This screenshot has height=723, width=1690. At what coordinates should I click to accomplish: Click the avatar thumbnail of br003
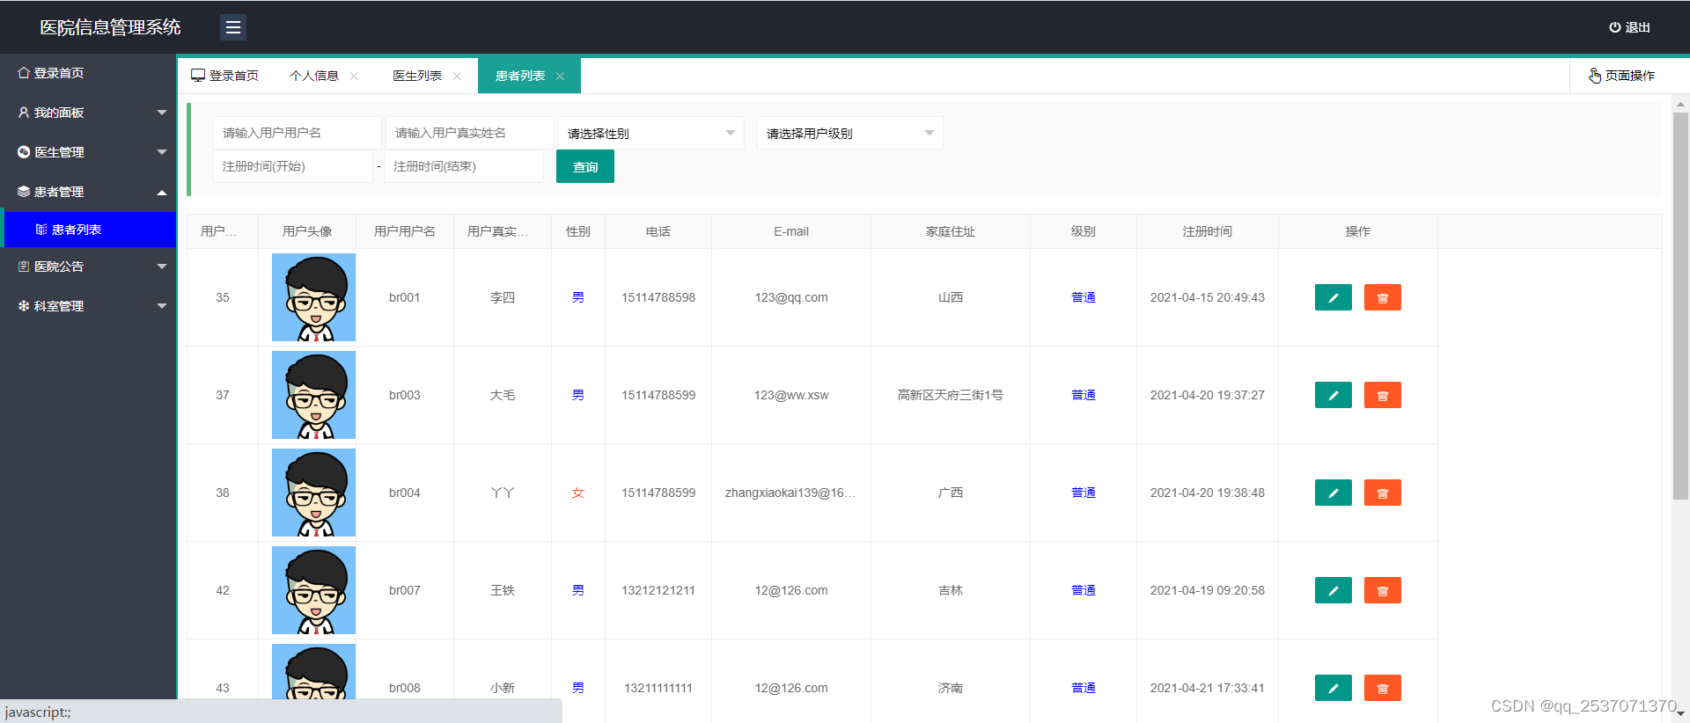[x=313, y=395]
